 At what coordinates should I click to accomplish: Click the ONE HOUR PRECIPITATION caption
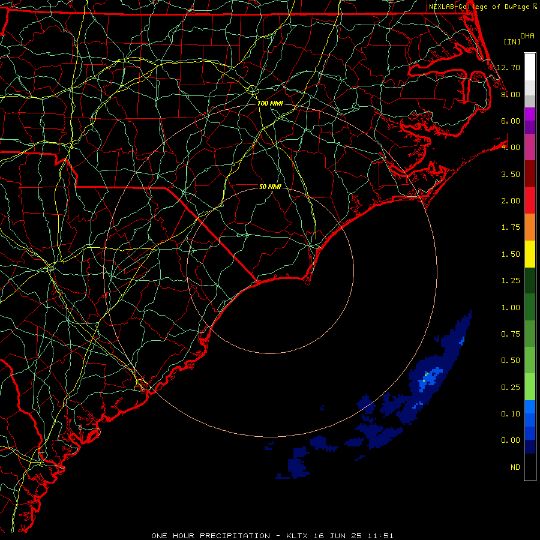pyautogui.click(x=211, y=536)
